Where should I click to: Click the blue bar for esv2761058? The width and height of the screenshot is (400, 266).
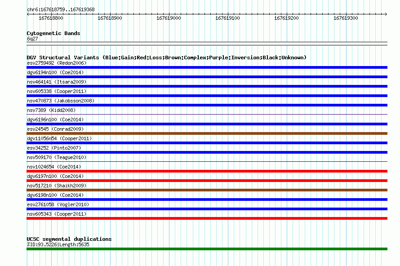point(207,209)
